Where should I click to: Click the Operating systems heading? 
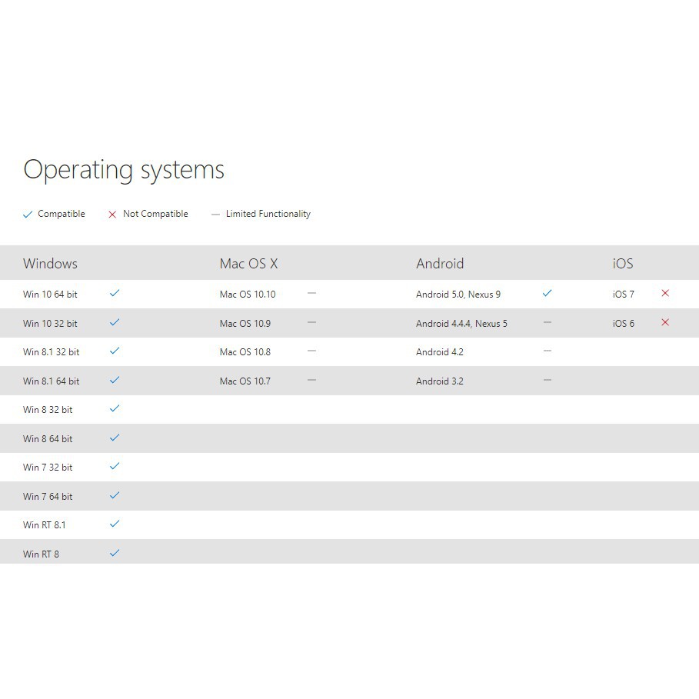[x=124, y=169]
